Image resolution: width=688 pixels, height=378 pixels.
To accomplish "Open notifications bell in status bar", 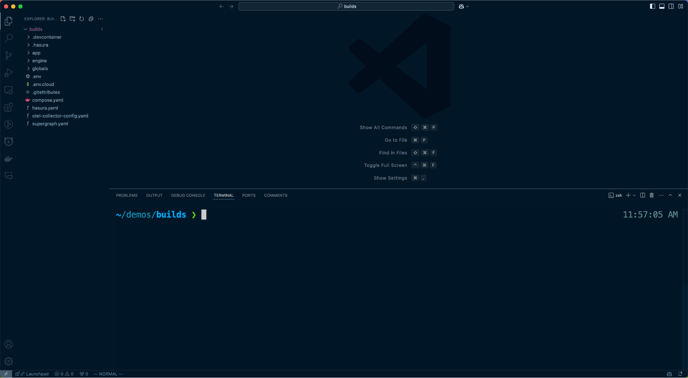I will pos(680,374).
